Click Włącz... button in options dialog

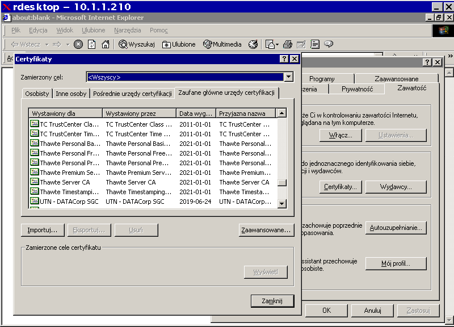pos(340,135)
